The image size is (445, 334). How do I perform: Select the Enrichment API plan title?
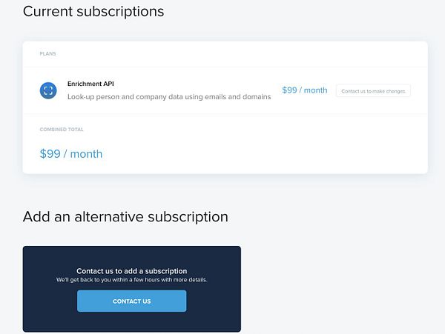[x=90, y=84]
